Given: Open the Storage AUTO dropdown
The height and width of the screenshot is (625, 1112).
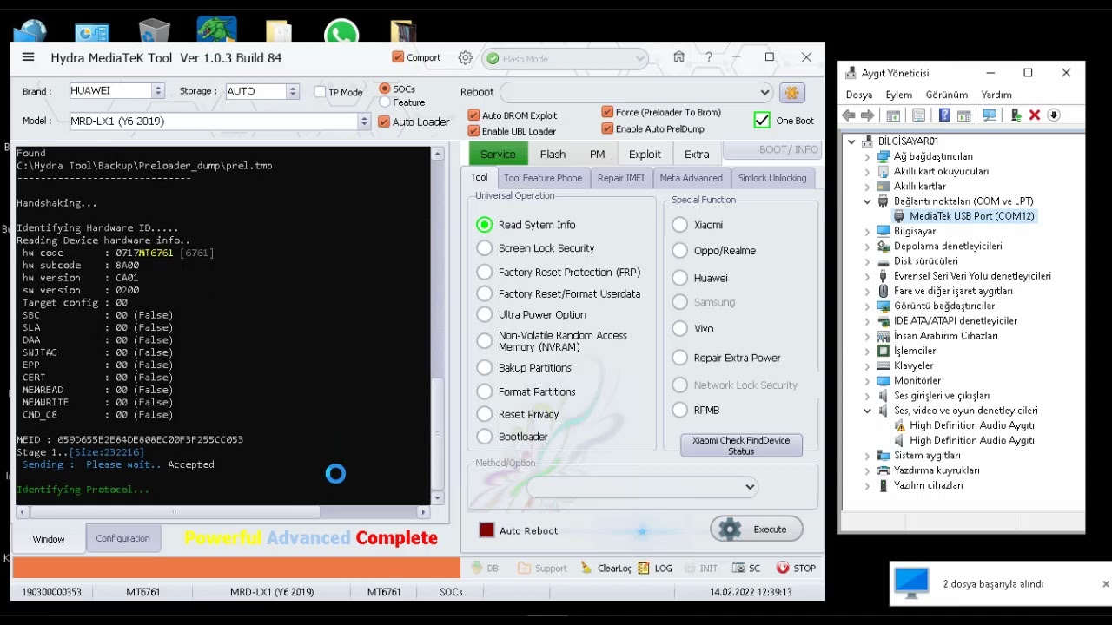Looking at the screenshot, I should pos(293,91).
